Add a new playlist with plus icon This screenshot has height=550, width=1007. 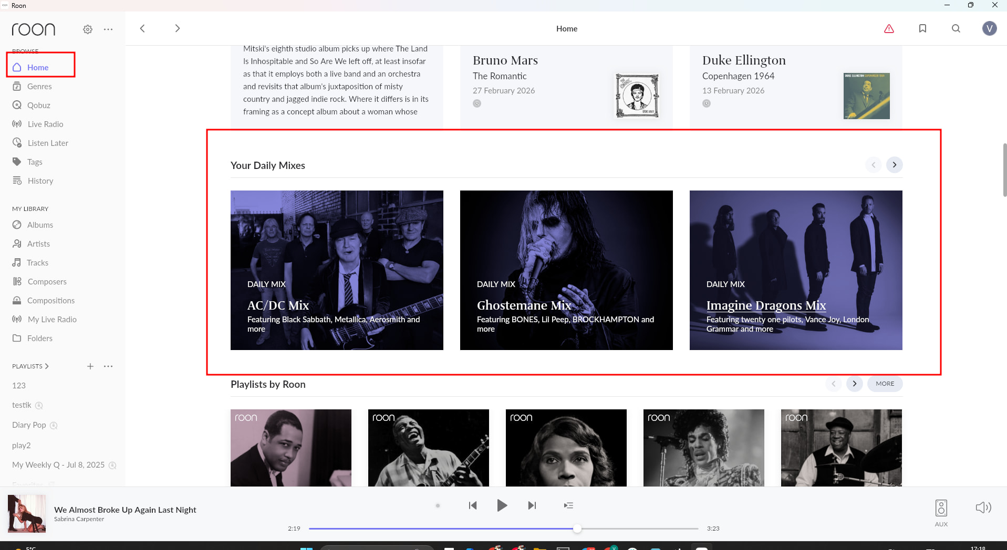point(90,366)
